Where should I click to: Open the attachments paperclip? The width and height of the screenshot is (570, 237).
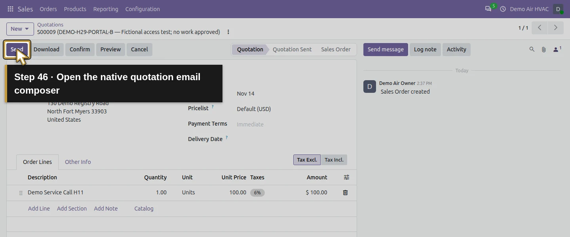(544, 49)
